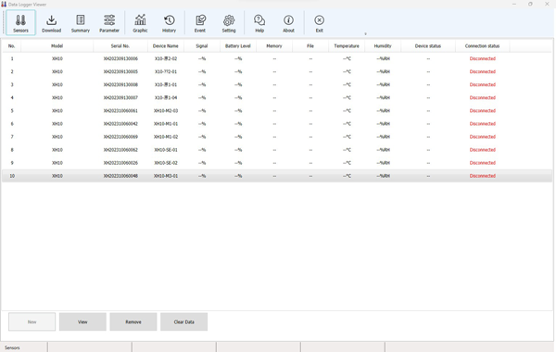Click Disconnected status in row 1
The height and width of the screenshot is (352, 556).
point(482,58)
